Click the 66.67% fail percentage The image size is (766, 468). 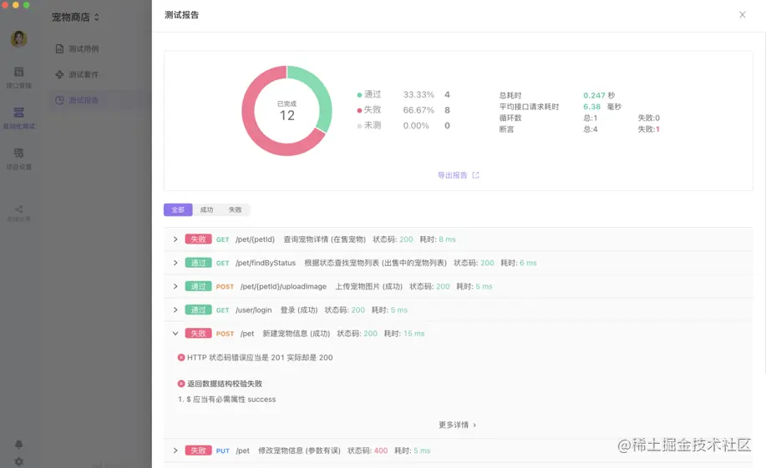click(x=419, y=110)
